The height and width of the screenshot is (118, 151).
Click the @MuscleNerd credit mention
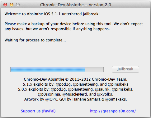75,94
